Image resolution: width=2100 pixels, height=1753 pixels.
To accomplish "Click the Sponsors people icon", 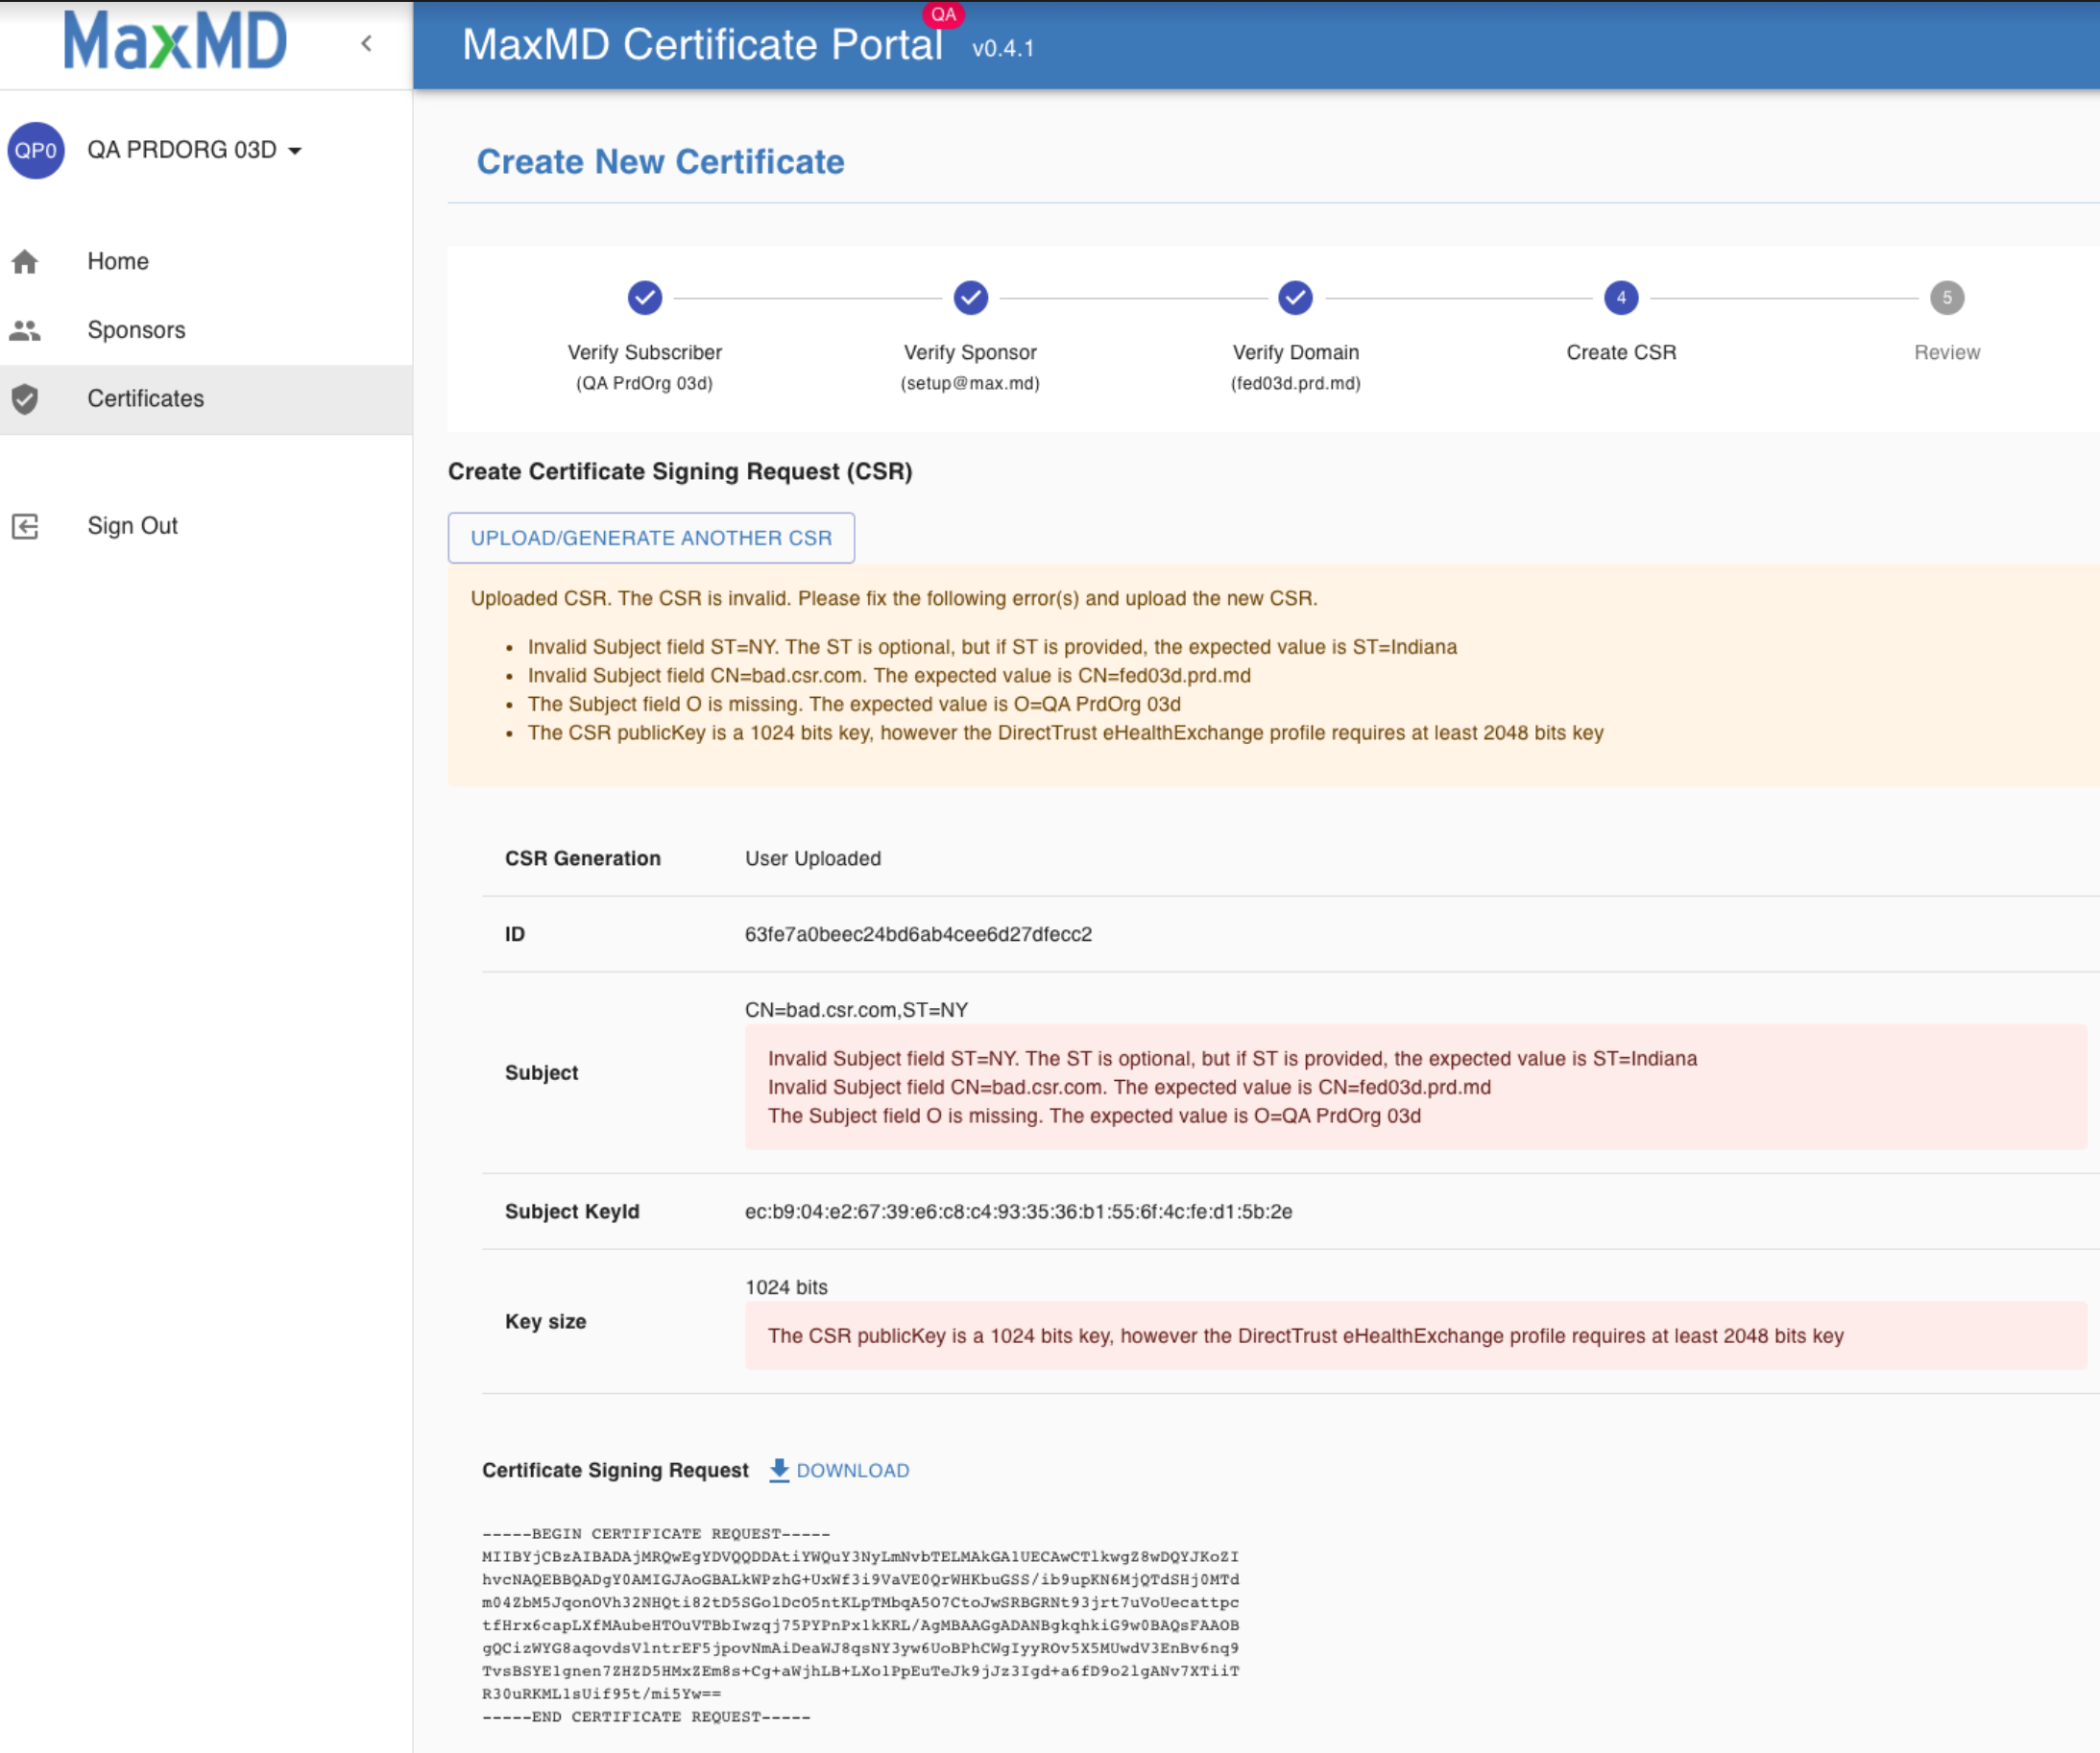I will (x=25, y=330).
